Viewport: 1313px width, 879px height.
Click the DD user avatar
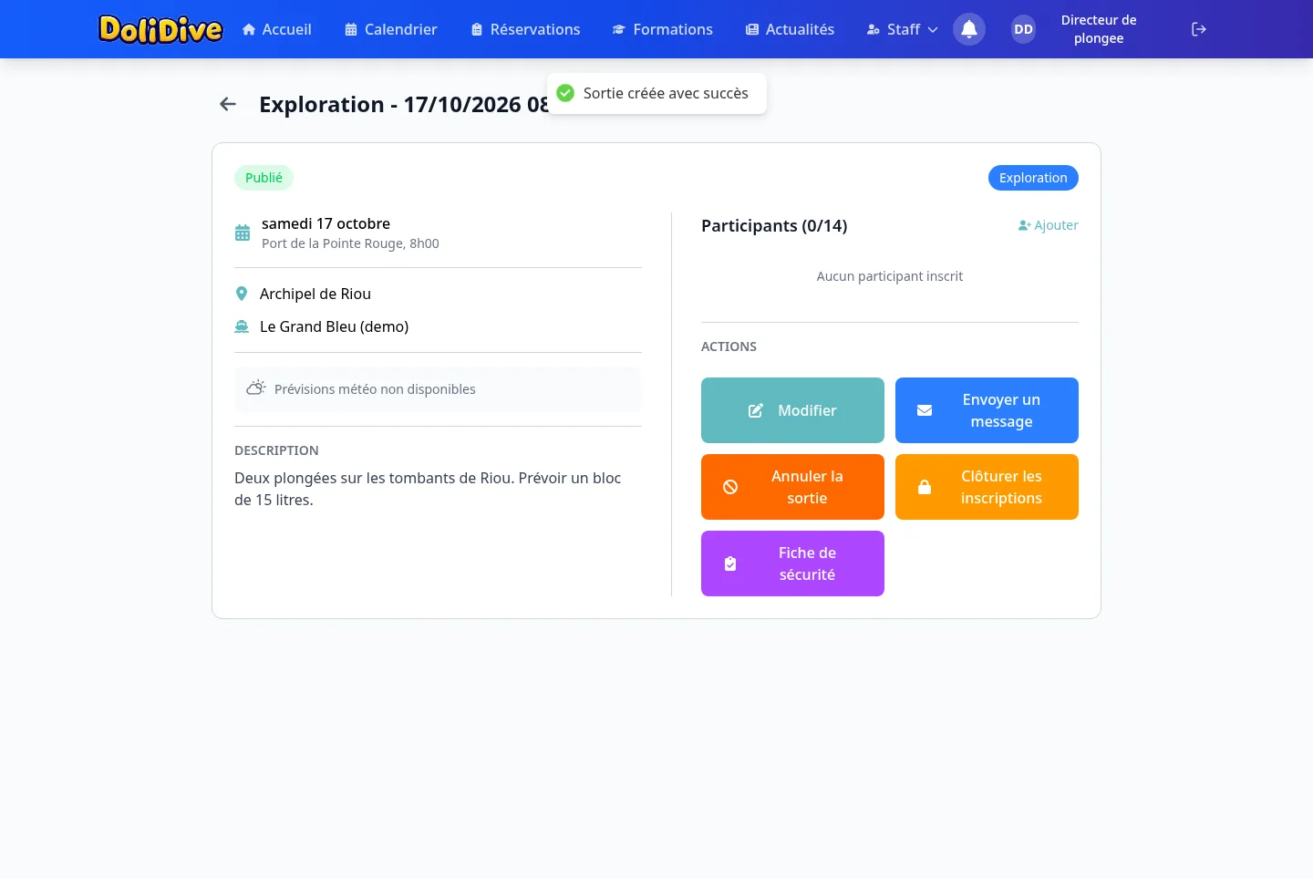(x=1024, y=29)
